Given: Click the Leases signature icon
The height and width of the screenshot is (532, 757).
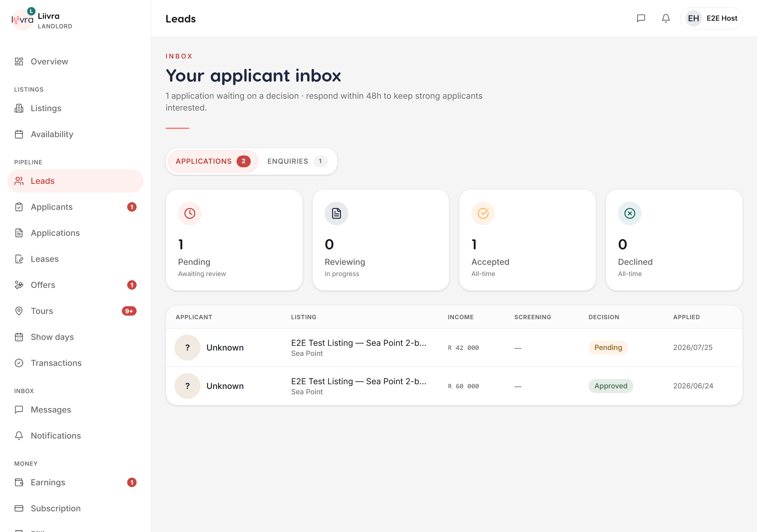Looking at the screenshot, I should 19,259.
